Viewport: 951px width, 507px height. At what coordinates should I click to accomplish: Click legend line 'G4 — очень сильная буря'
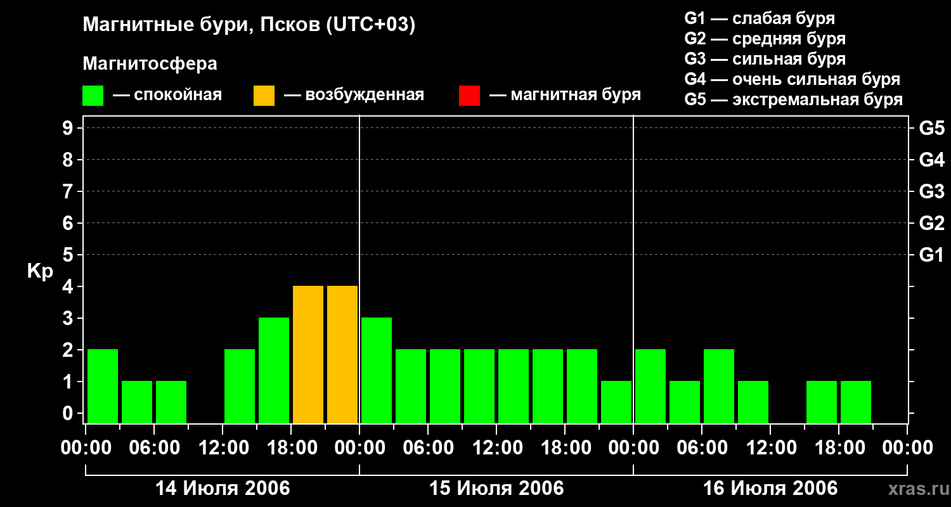[792, 79]
